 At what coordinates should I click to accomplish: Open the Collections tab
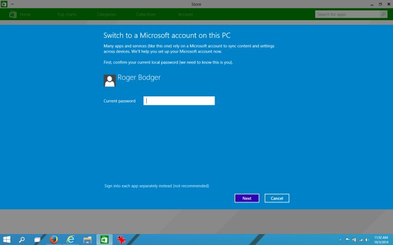146,14
